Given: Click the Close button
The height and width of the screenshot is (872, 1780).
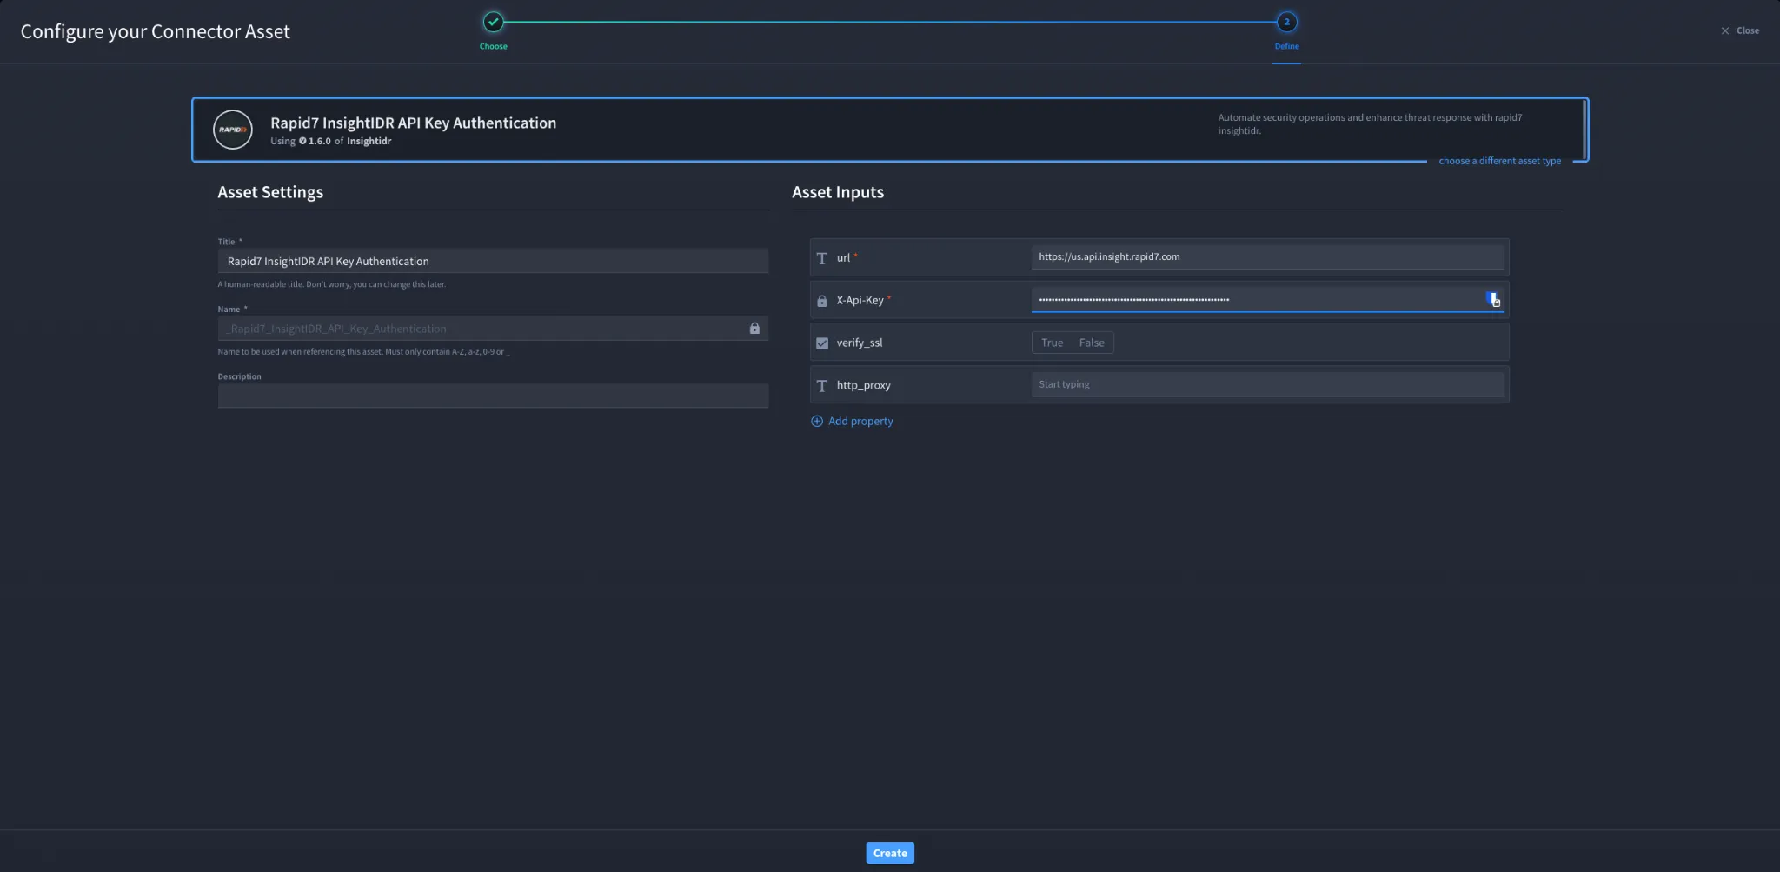Looking at the screenshot, I should (1740, 30).
